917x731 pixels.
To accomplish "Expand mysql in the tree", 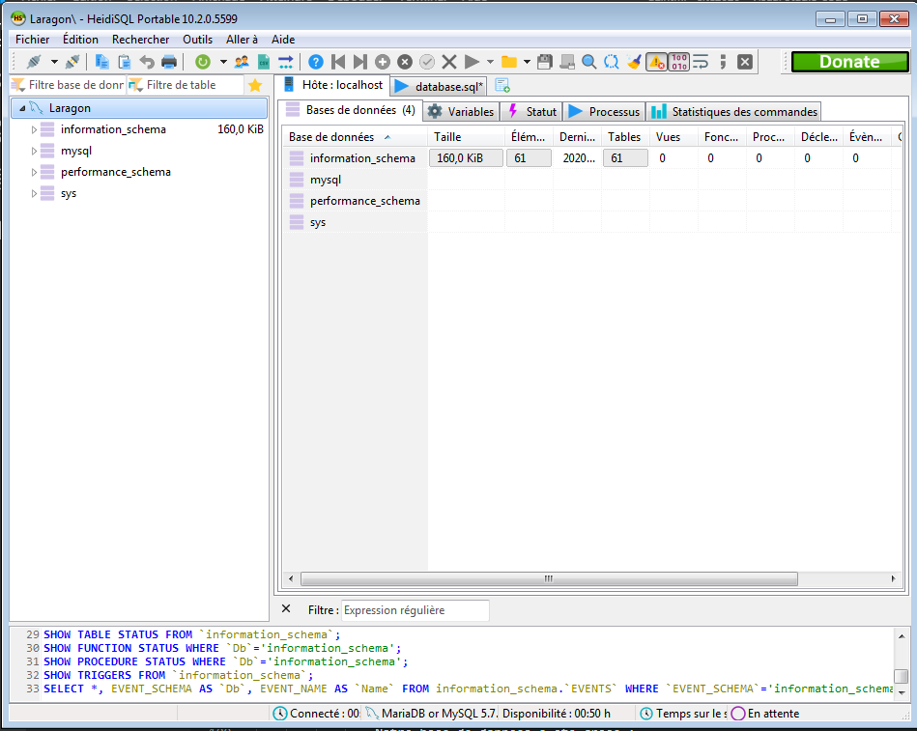I will click(x=34, y=151).
